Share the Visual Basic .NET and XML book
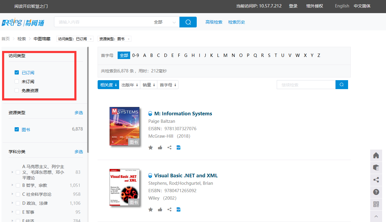 click(x=169, y=209)
